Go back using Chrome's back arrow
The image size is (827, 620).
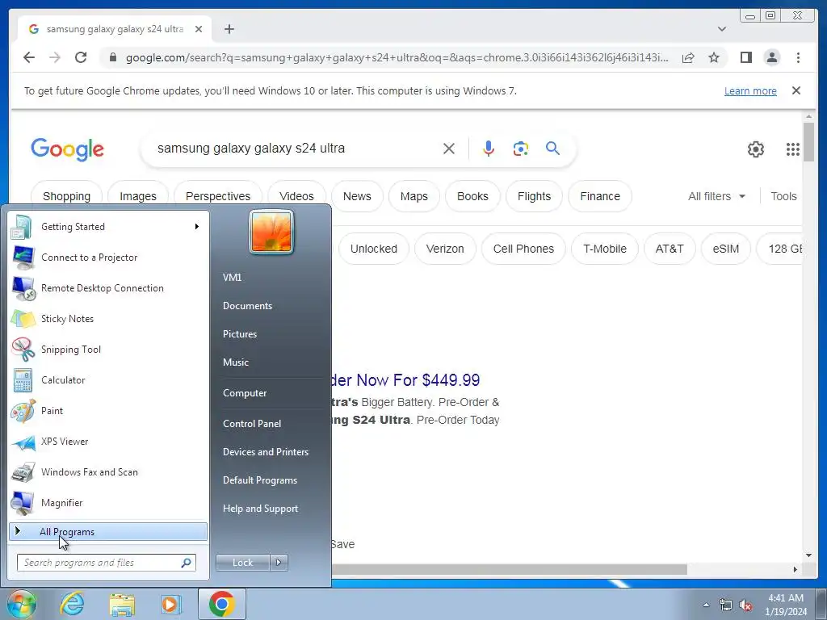(x=29, y=57)
